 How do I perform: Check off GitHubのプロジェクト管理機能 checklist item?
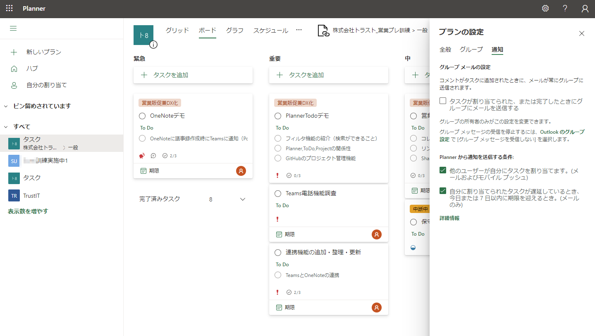pyautogui.click(x=278, y=158)
